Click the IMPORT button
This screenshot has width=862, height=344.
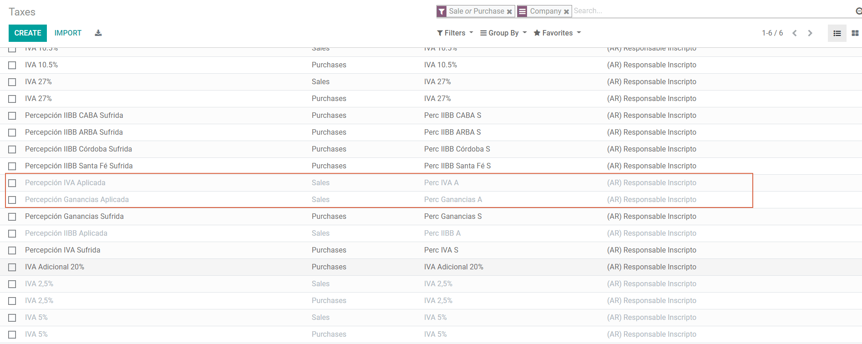pyautogui.click(x=68, y=33)
